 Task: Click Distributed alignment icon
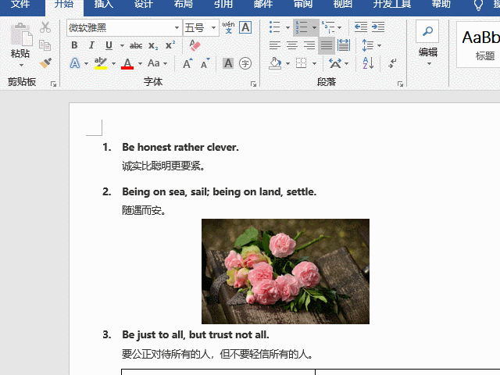pos(344,45)
